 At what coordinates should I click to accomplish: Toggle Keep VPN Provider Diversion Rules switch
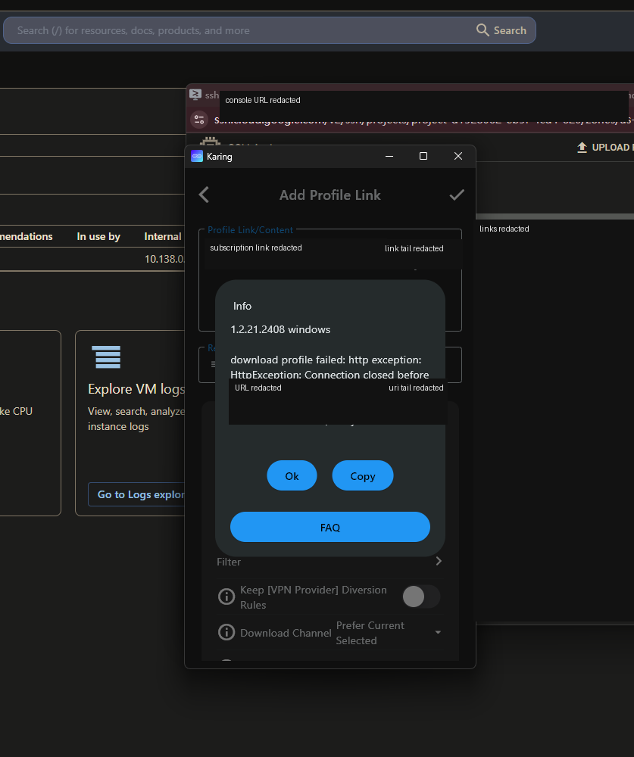tap(421, 597)
